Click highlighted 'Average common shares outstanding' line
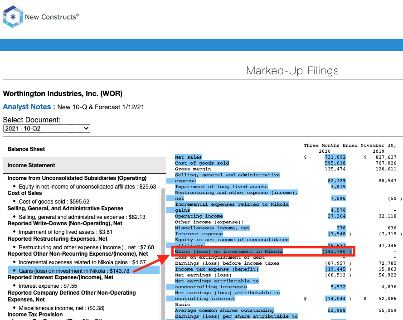The width and height of the screenshot is (403, 320). 224,310
